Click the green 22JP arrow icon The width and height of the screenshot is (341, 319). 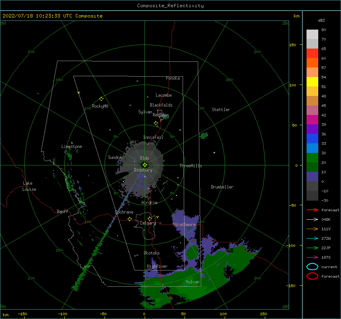tap(312, 248)
